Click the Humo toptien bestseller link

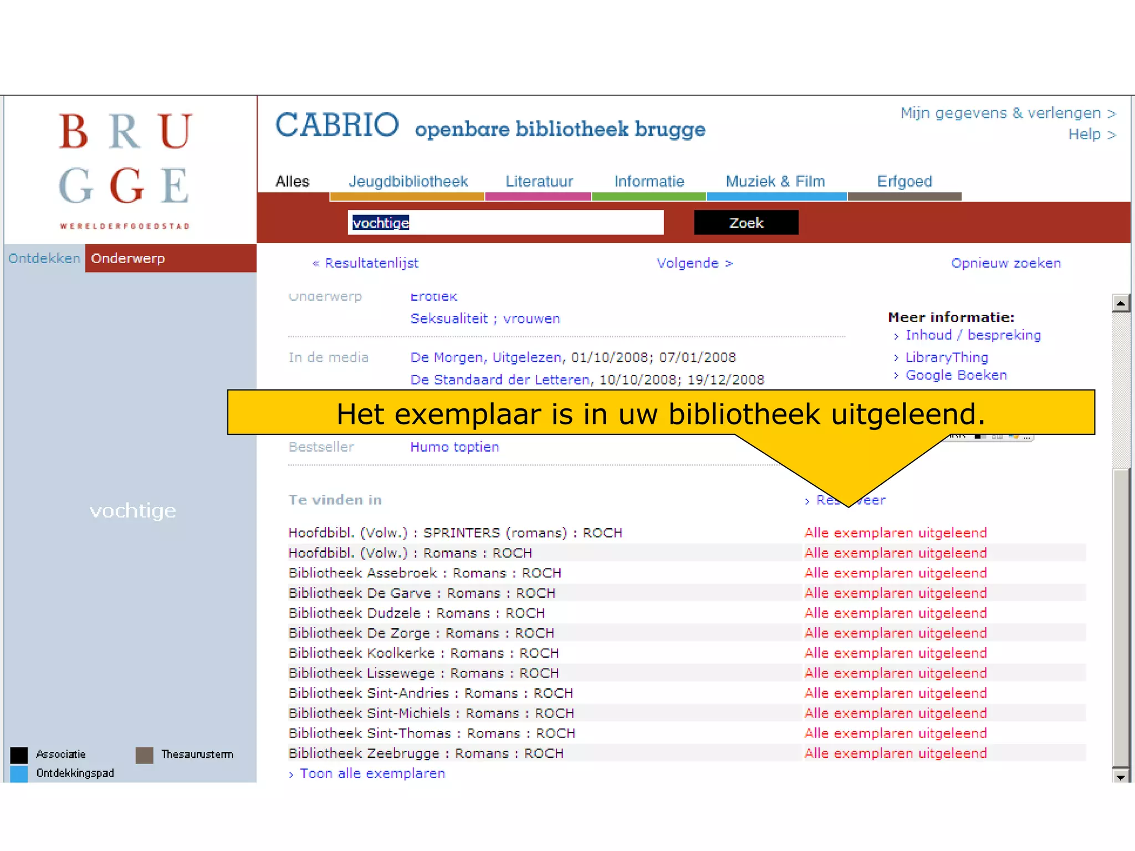pos(454,447)
